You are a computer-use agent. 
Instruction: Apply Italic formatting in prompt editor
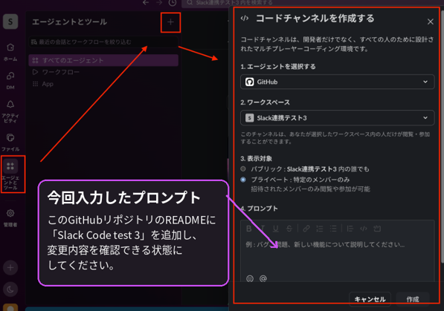263,229
